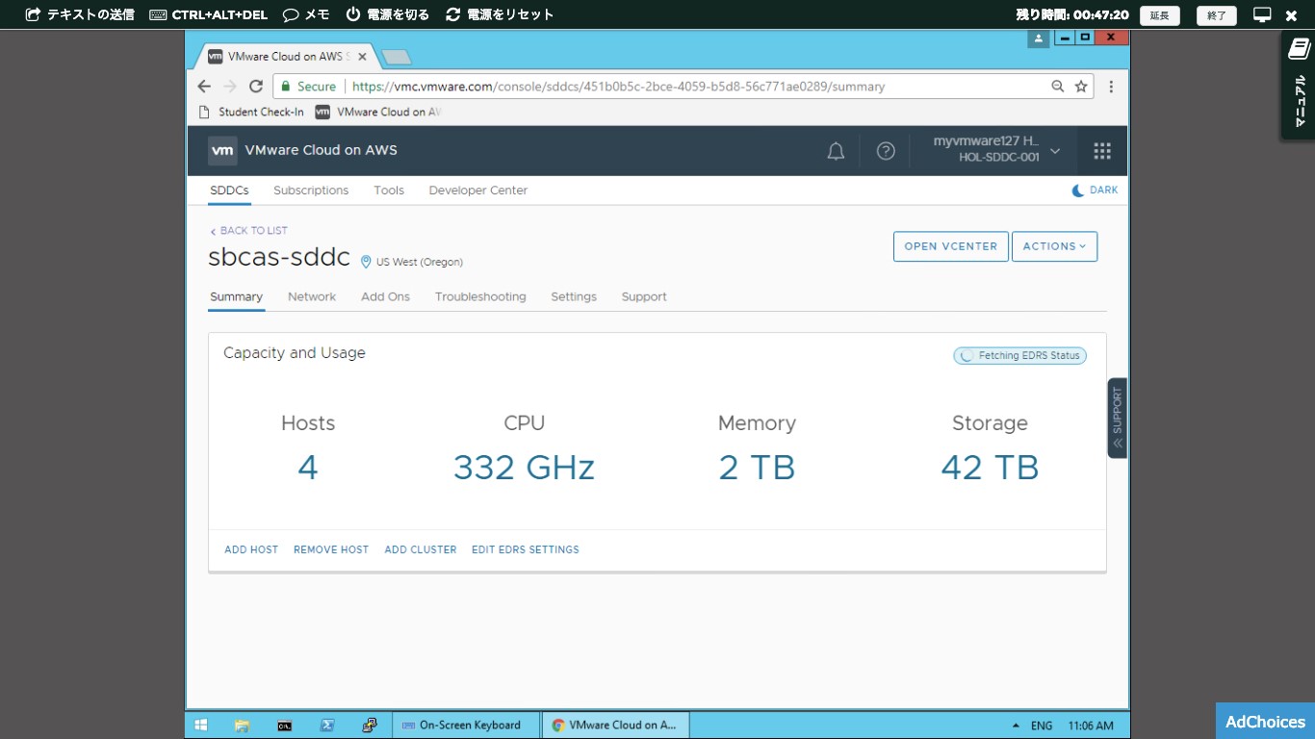Viewport: 1315px width, 739px height.
Task: Open the VMware services grid menu
Action: (x=1102, y=151)
